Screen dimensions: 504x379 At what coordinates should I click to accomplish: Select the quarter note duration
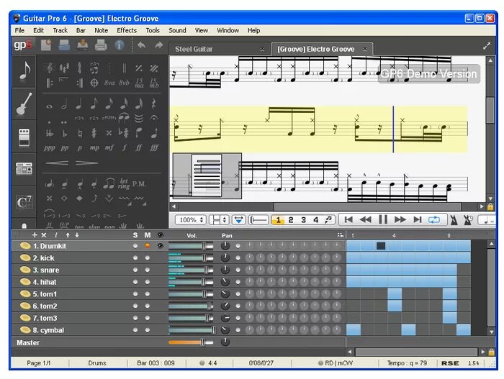[x=78, y=104]
